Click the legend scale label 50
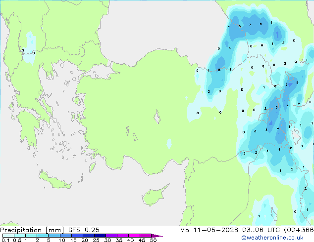 click(x=153, y=240)
